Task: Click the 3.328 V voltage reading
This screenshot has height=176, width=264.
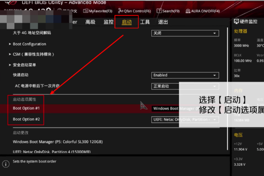Action: point(239,164)
